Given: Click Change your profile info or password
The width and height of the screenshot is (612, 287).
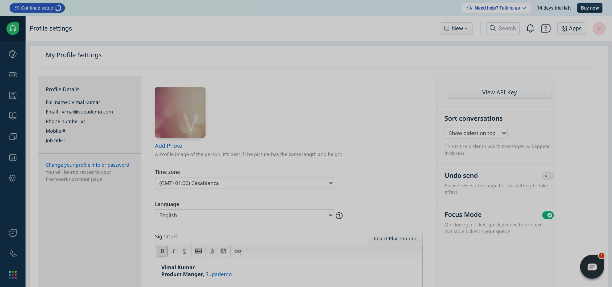Looking at the screenshot, I should coord(87,165).
